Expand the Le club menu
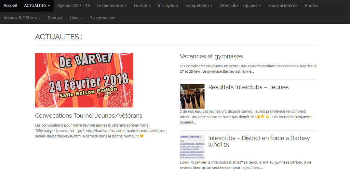The width and height of the screenshot is (350, 190). [x=142, y=5]
